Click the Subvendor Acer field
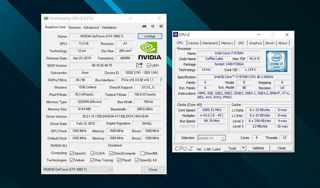 coord(85,72)
